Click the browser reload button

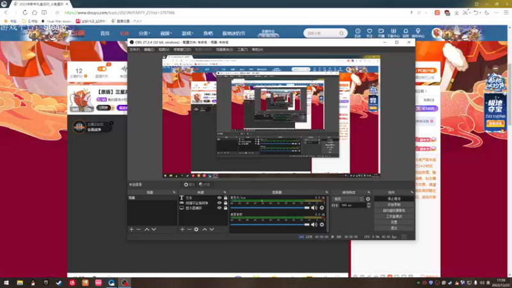[x=25, y=12]
